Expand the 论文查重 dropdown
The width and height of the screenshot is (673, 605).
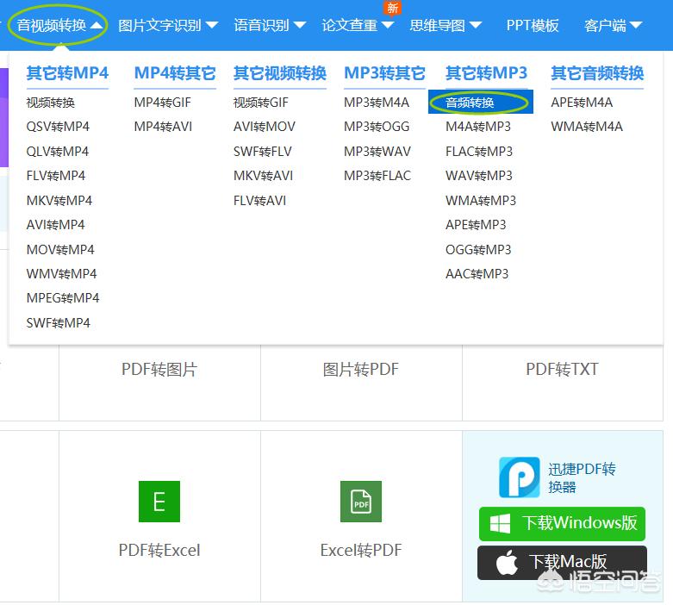click(x=358, y=25)
